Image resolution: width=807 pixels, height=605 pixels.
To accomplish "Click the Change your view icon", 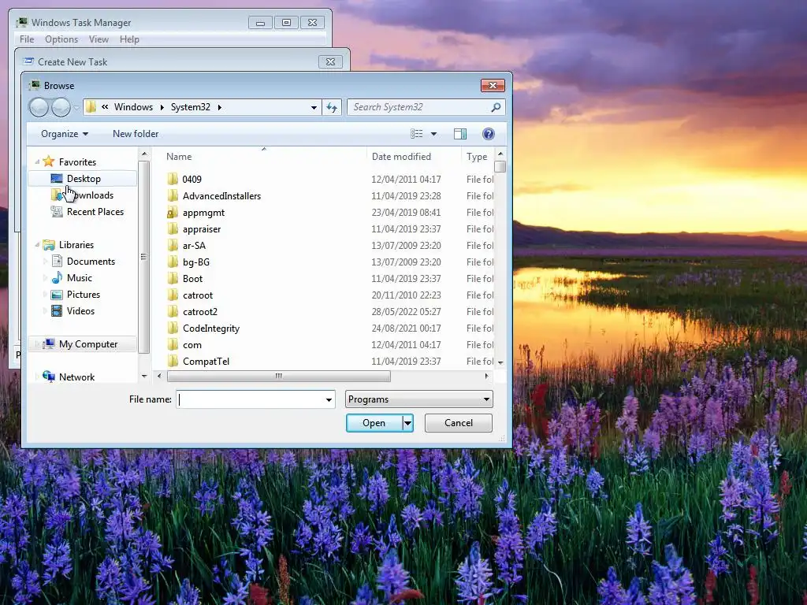I will [x=416, y=134].
